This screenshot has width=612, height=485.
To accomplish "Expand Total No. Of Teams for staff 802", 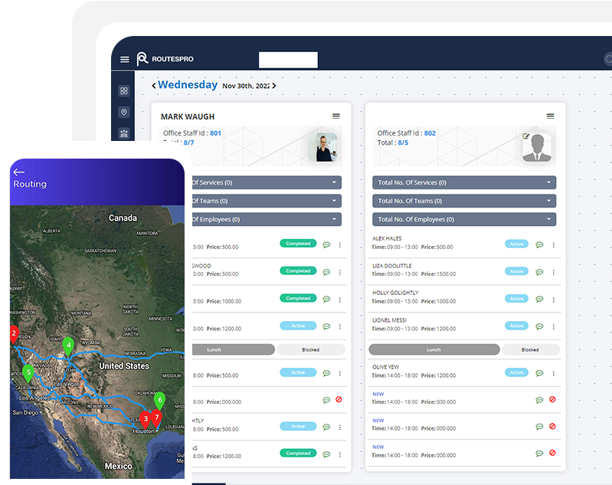I will 464,201.
